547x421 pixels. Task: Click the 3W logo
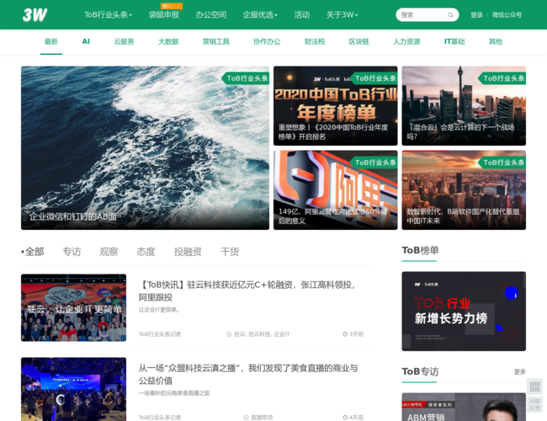35,14
